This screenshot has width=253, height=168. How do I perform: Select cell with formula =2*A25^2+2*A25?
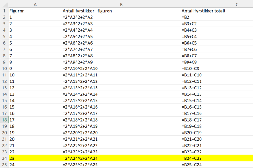pyautogui.click(x=121, y=165)
